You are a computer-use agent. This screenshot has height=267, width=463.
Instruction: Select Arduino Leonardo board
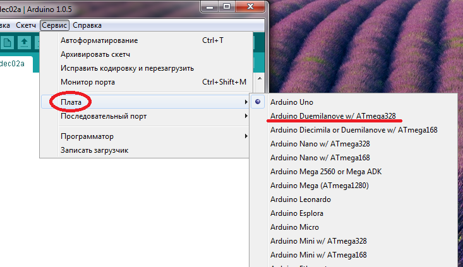click(x=354, y=199)
